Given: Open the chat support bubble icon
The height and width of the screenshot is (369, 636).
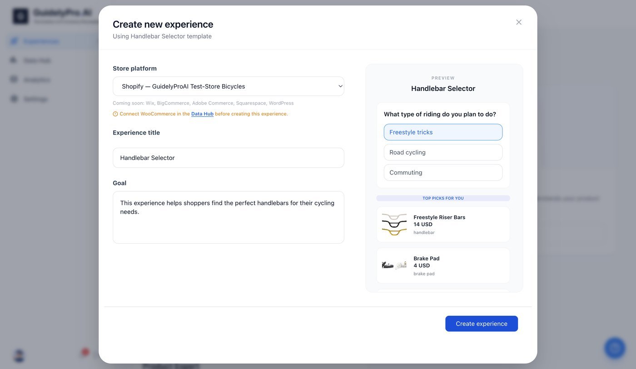Looking at the screenshot, I should tap(615, 348).
